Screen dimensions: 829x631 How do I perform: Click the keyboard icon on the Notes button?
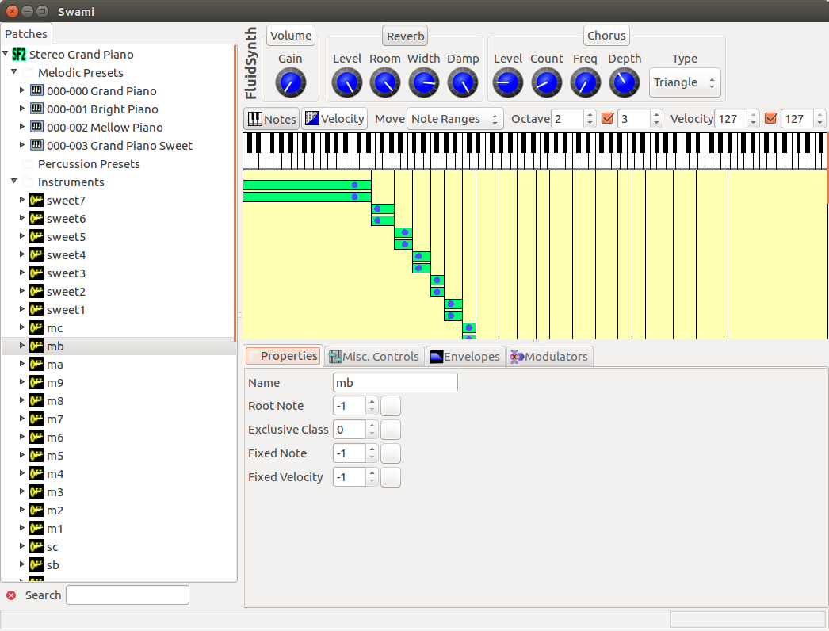tap(255, 119)
